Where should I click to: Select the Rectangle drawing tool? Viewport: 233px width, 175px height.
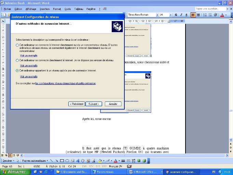click(x=62, y=161)
